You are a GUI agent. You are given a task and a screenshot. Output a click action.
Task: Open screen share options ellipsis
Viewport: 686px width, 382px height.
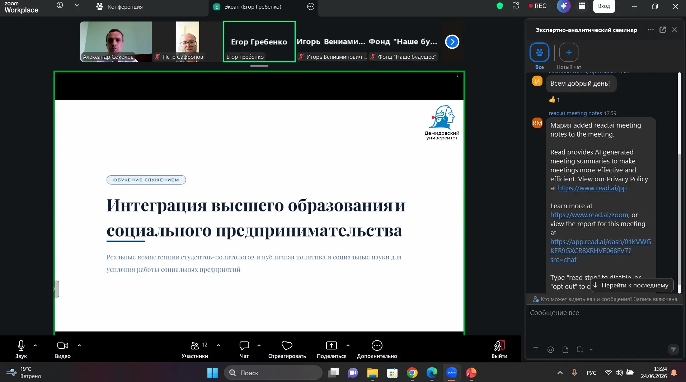[311, 6]
